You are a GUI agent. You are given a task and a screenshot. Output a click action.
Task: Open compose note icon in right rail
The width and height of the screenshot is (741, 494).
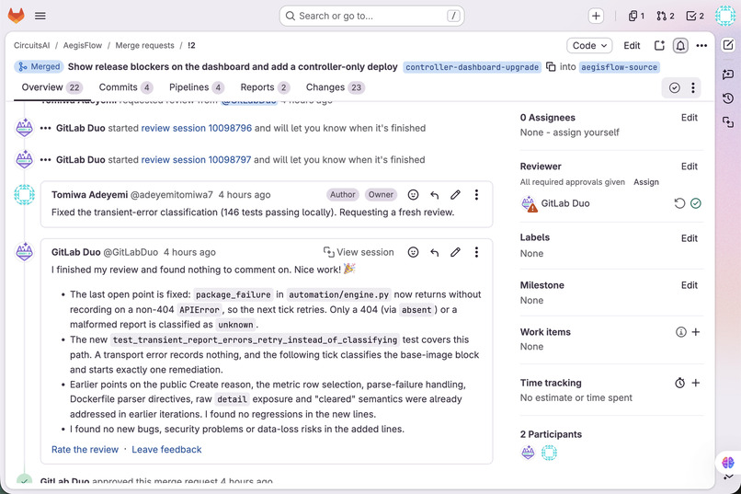728,45
